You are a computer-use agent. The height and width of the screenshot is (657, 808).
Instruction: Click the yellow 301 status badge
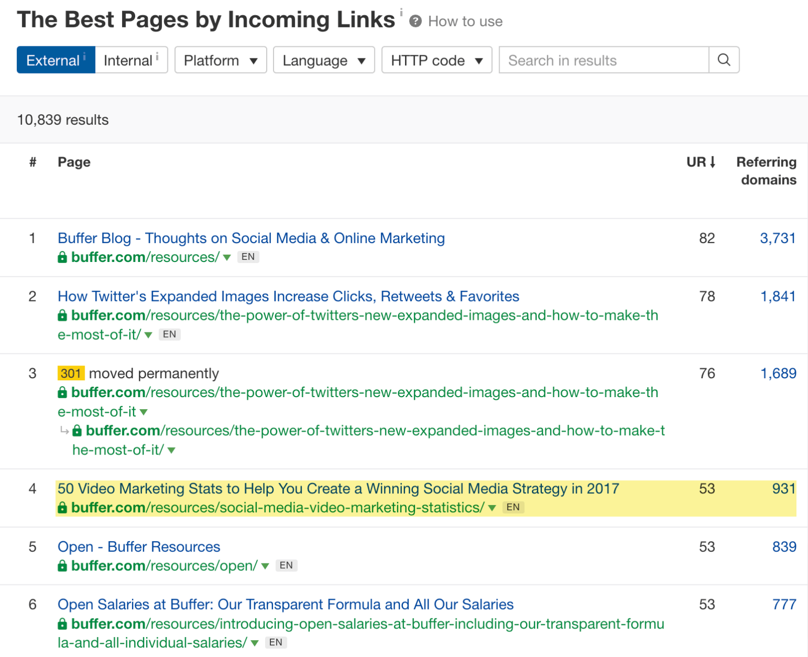coord(70,373)
